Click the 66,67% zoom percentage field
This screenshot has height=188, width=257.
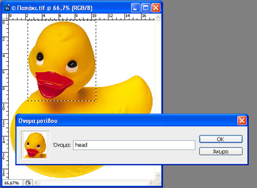click(12, 183)
